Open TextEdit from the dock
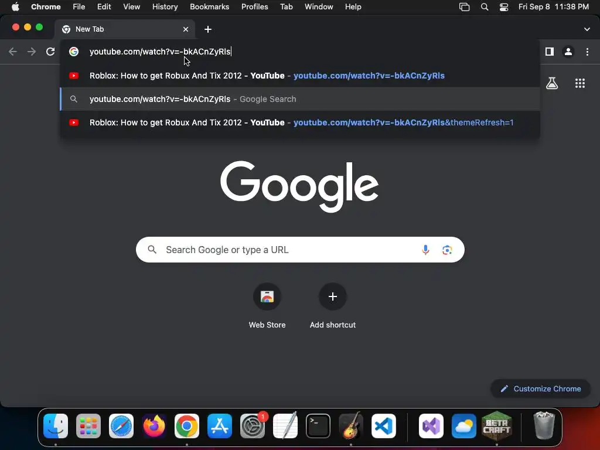The image size is (600, 450). tap(285, 426)
